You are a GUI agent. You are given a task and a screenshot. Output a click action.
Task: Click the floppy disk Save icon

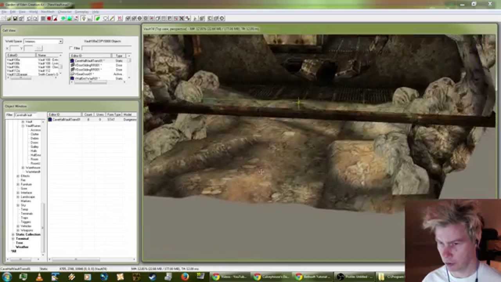pos(15,18)
